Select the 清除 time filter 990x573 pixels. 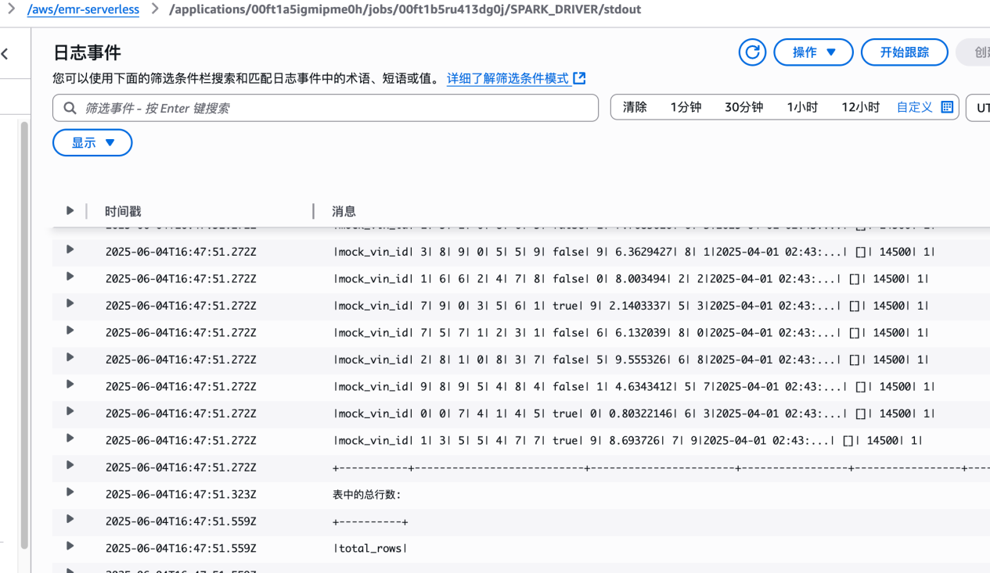pyautogui.click(x=635, y=107)
